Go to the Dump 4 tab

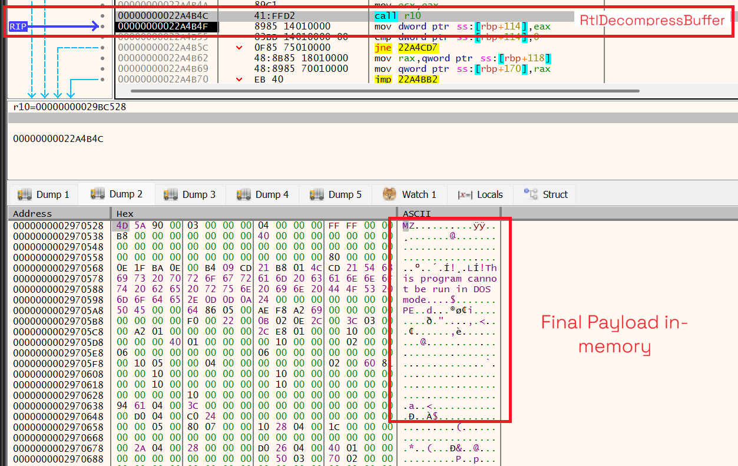point(263,194)
